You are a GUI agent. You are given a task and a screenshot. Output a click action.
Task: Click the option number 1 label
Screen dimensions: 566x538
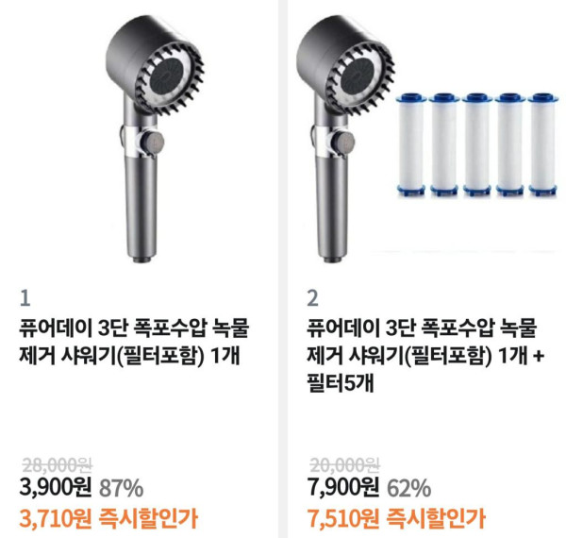(25, 298)
